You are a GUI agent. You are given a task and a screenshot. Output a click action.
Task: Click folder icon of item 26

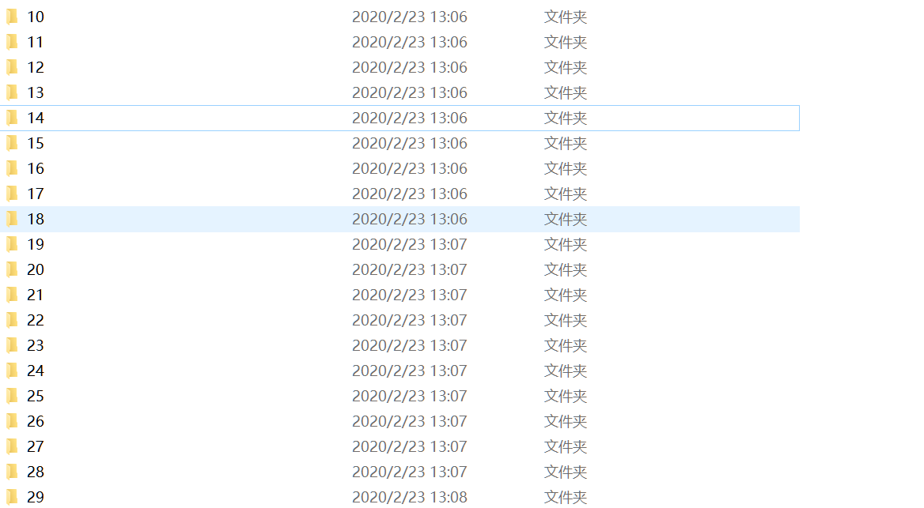pyautogui.click(x=12, y=421)
